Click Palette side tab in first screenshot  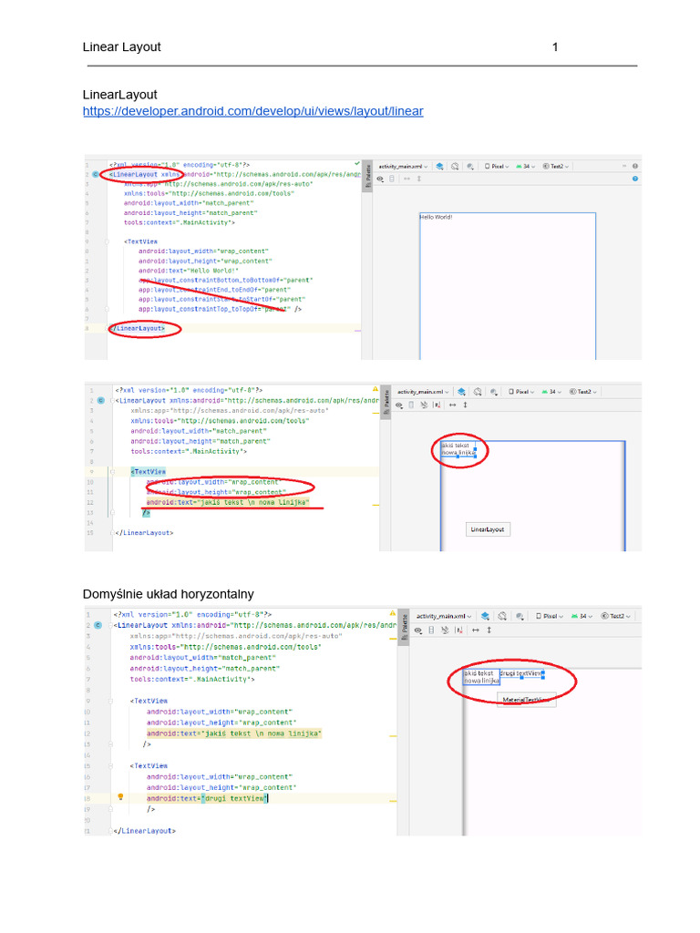coord(368,177)
